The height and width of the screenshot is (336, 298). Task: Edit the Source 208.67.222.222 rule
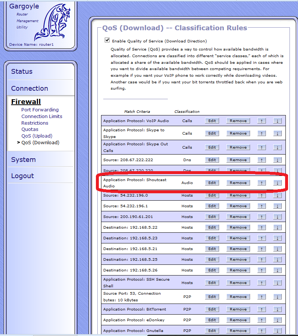point(212,160)
